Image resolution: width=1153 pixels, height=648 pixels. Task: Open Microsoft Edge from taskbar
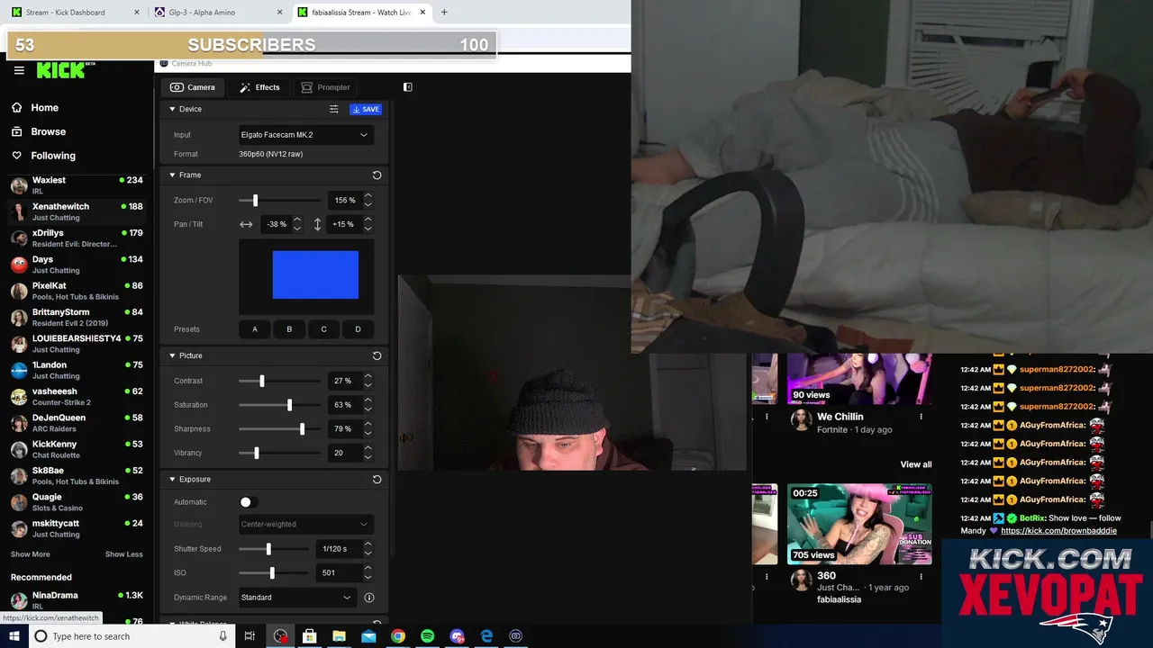point(486,636)
